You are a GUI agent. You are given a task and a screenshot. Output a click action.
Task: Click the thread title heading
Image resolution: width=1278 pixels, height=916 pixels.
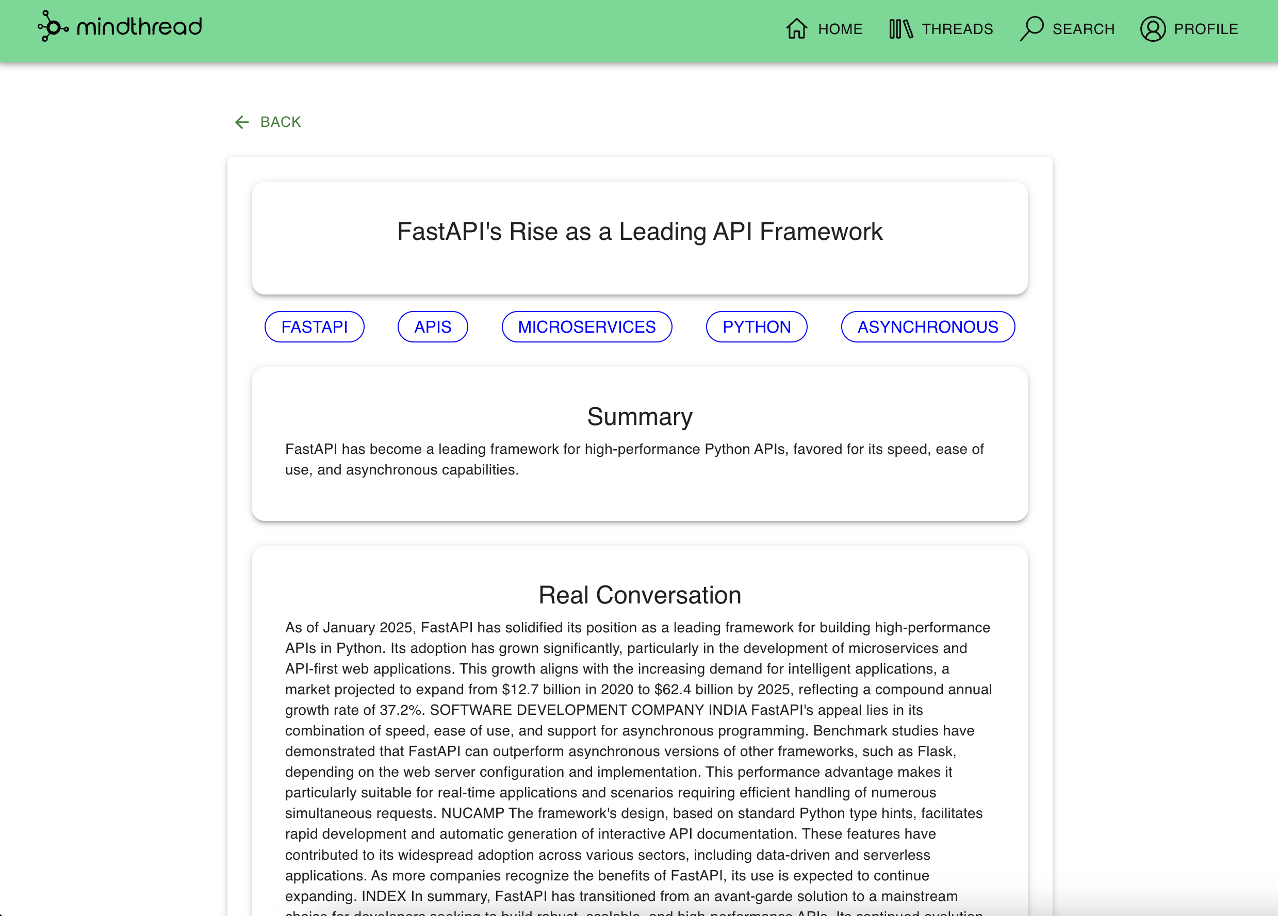(x=640, y=232)
